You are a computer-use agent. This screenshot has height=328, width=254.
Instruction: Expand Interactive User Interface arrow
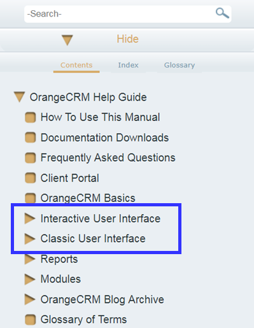(x=30, y=218)
